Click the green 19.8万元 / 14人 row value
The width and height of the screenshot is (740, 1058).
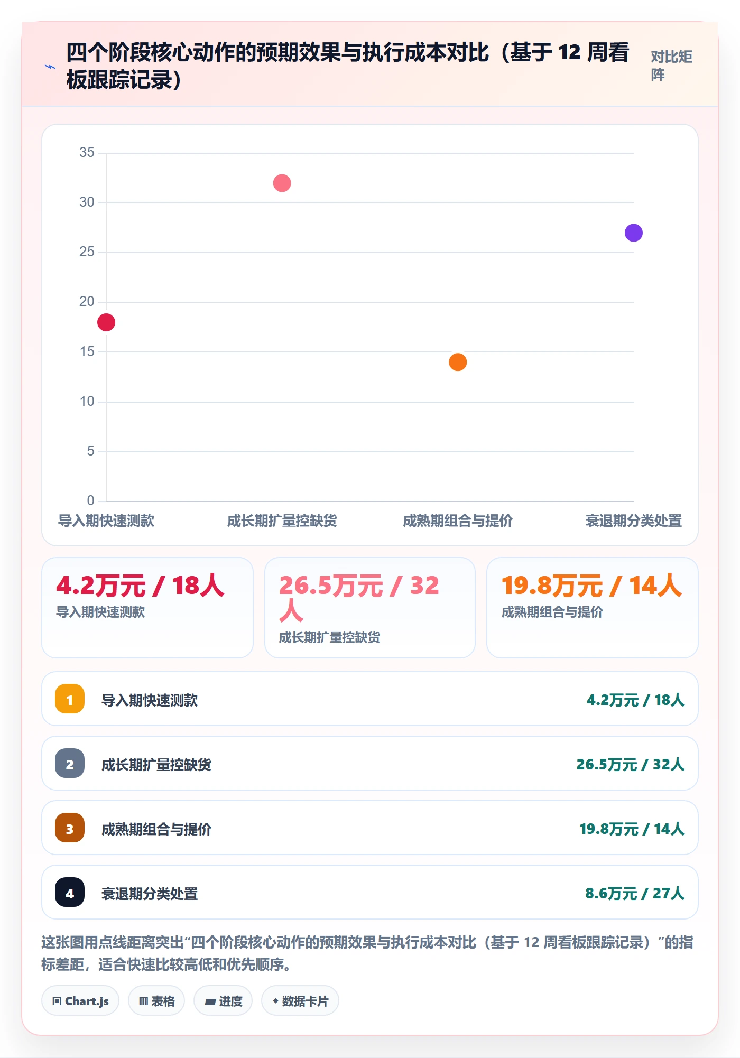point(632,829)
